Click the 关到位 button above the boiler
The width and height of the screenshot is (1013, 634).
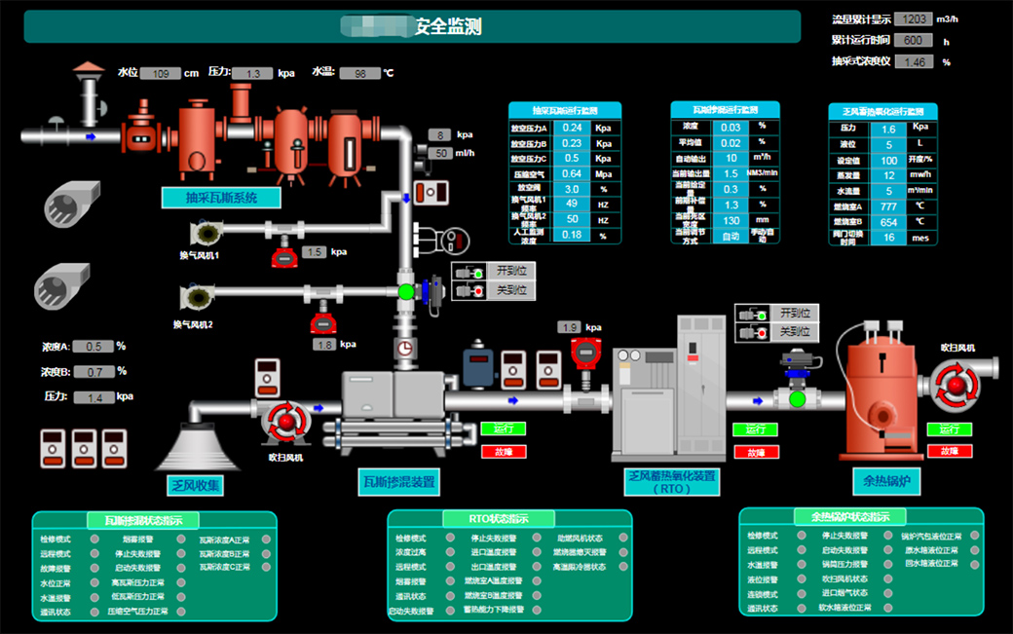tap(795, 332)
